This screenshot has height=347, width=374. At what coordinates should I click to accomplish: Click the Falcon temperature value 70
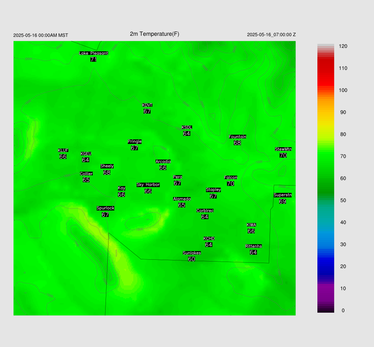(230, 184)
